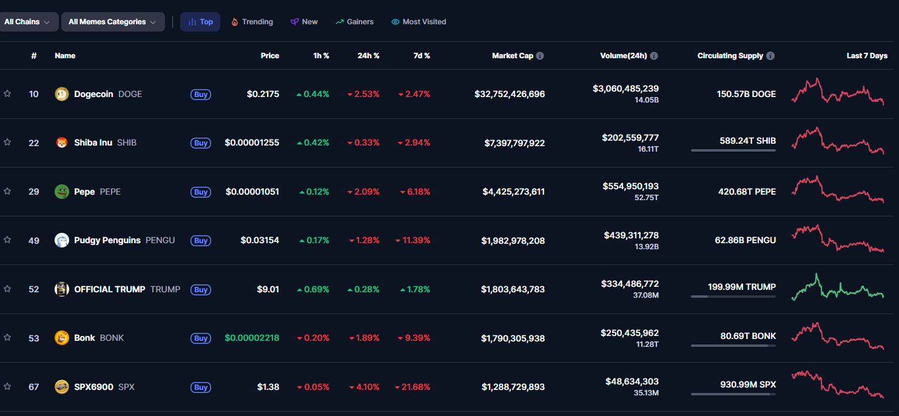Sort the table by Name header

point(65,56)
